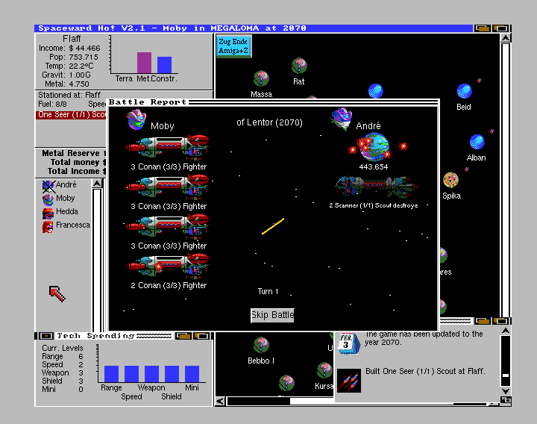Click the Seer scout ship built icon
Viewport: 537px width, 424px height.
pos(348,380)
